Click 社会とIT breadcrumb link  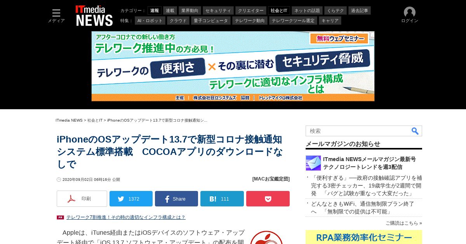95,120
